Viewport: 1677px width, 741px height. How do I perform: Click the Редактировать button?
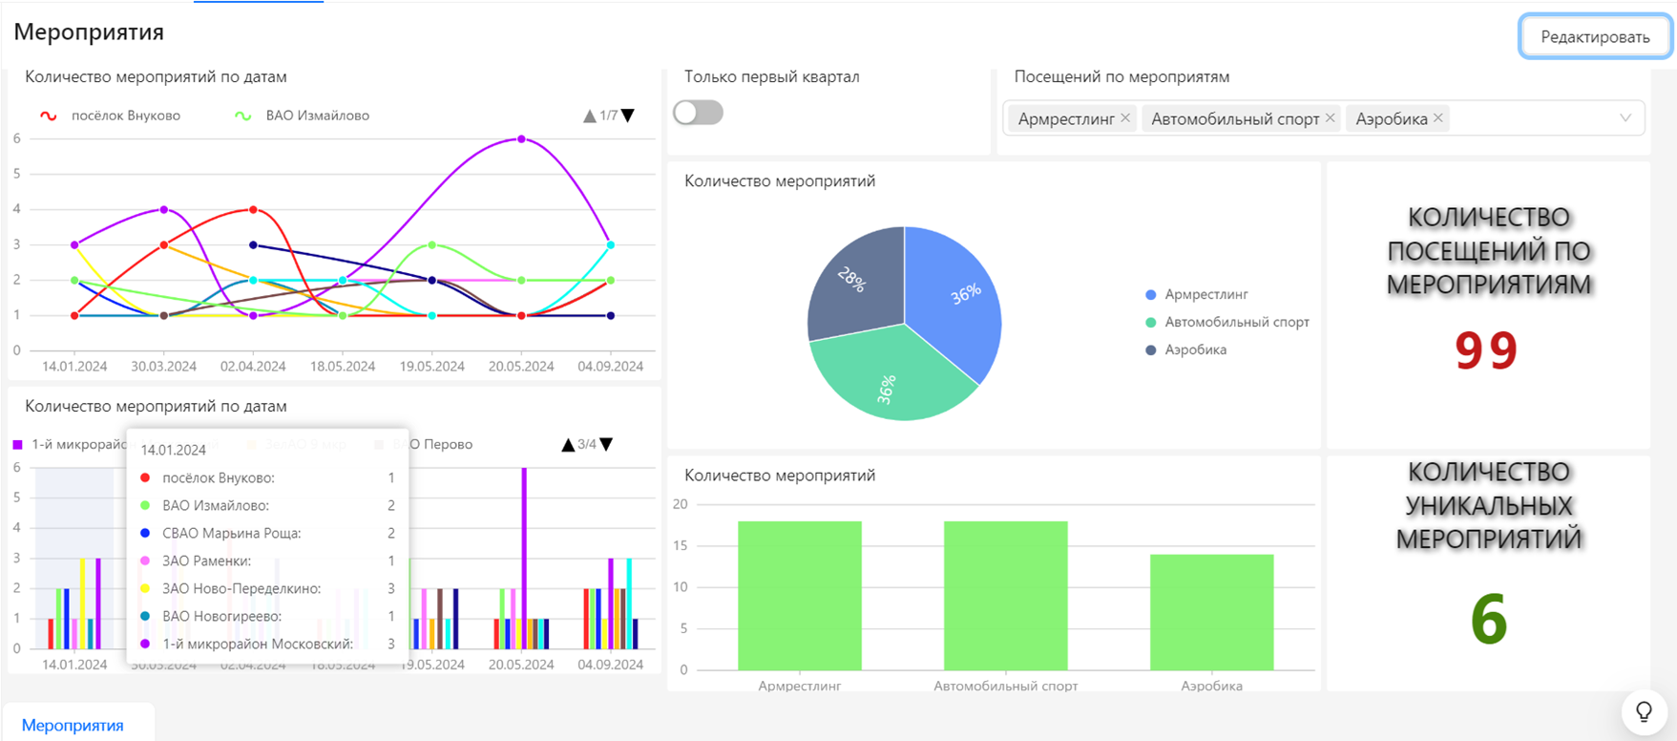pyautogui.click(x=1595, y=37)
